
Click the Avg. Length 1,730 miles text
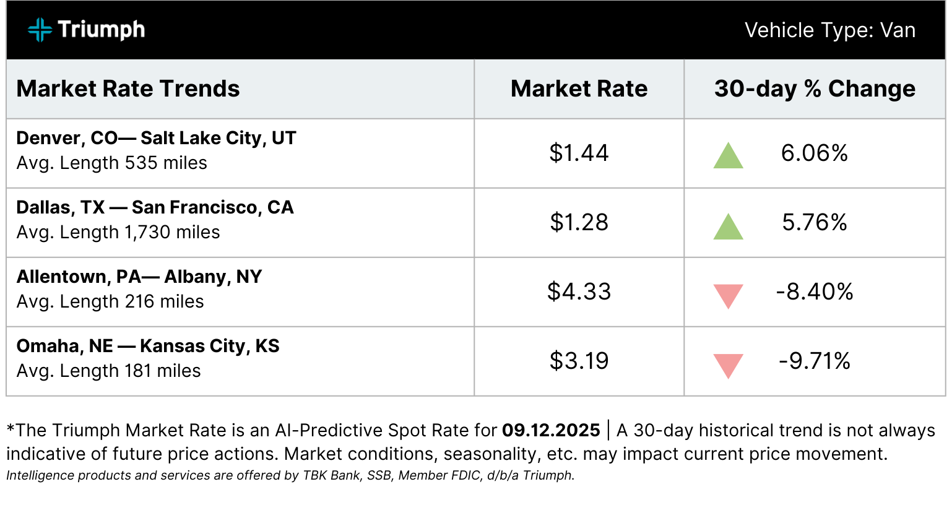118,232
